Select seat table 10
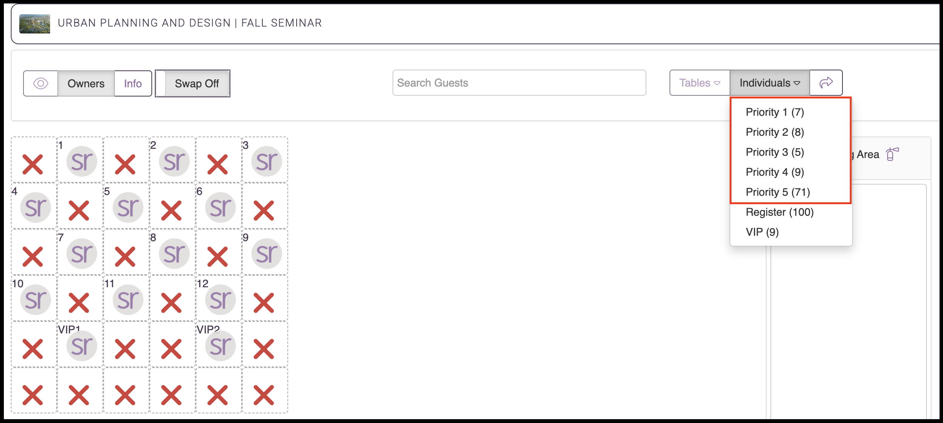Image resolution: width=943 pixels, height=423 pixels. coord(35,300)
